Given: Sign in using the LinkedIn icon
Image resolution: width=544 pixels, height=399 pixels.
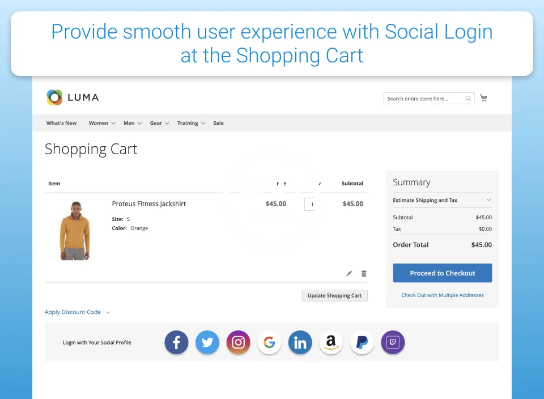Looking at the screenshot, I should [x=300, y=342].
